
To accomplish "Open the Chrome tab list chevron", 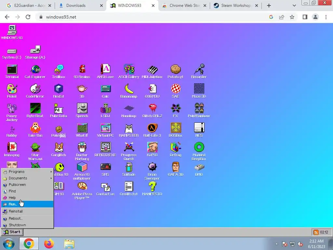I will pos(294,6).
